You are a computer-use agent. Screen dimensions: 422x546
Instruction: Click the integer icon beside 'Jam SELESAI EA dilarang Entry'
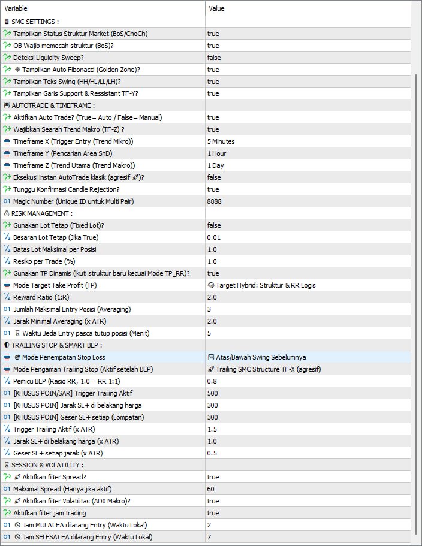[7, 537]
